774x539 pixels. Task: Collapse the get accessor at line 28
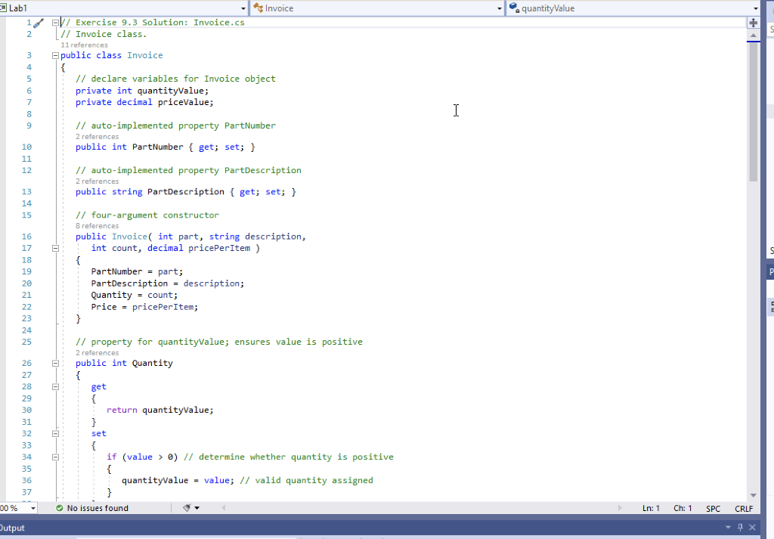click(55, 387)
